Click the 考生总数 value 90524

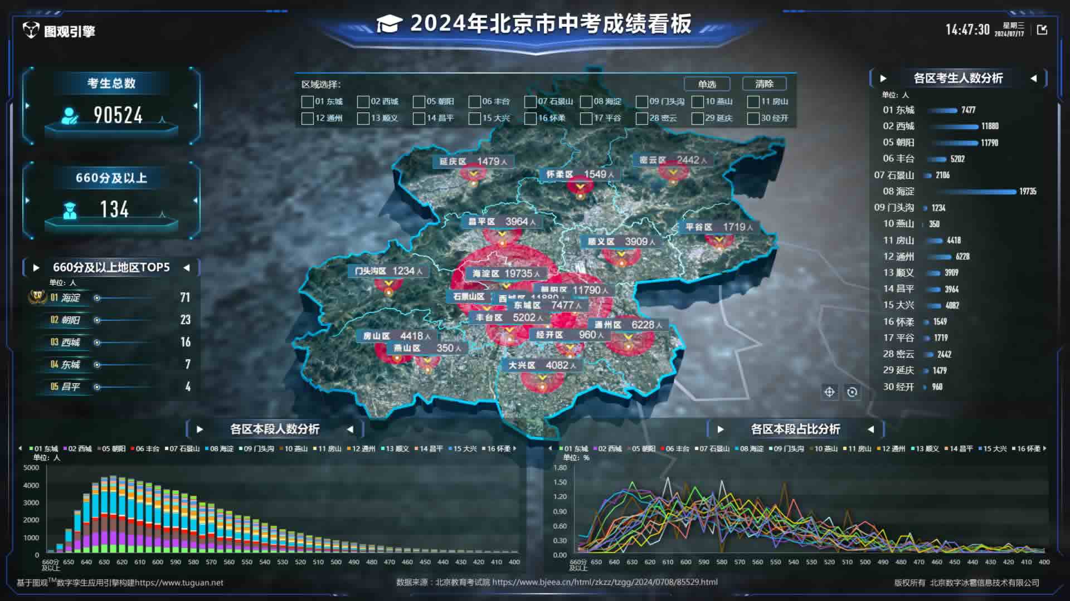pos(118,115)
